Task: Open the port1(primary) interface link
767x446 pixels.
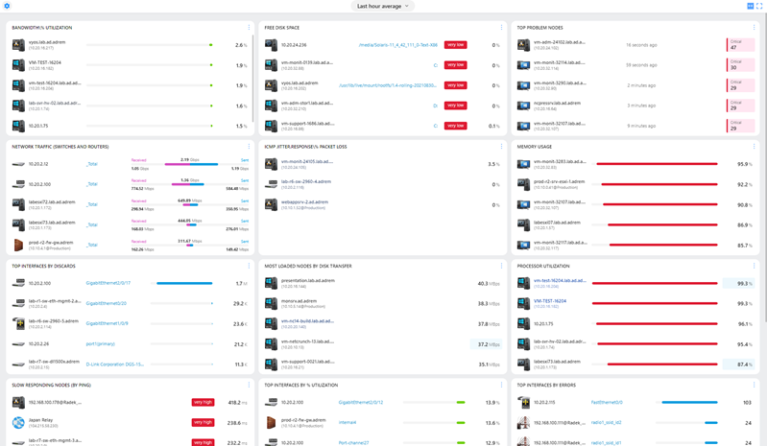Action: 100,344
